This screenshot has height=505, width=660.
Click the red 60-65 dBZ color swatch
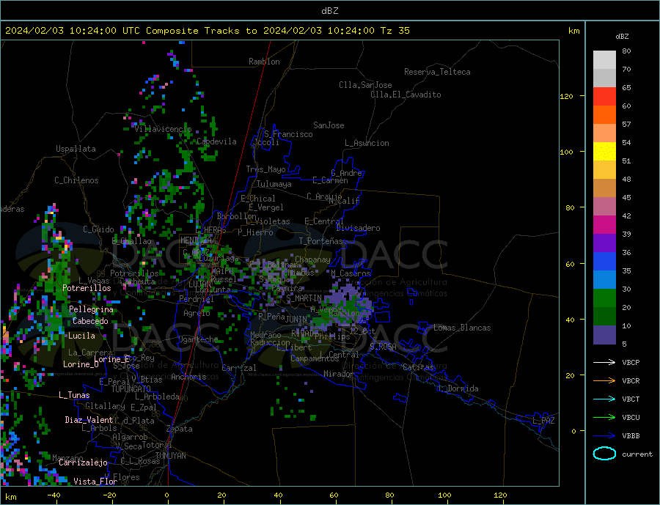click(x=604, y=96)
